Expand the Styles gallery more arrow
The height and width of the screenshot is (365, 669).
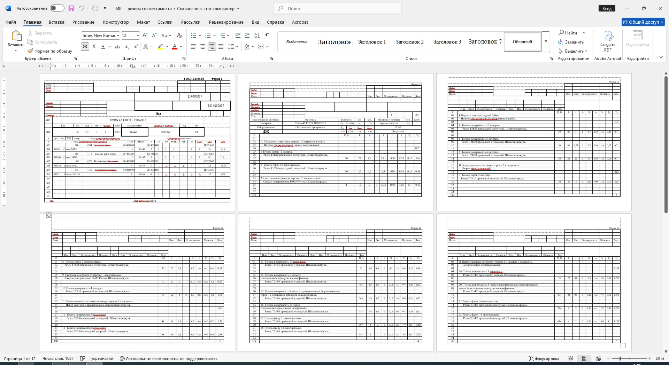pyautogui.click(x=546, y=42)
